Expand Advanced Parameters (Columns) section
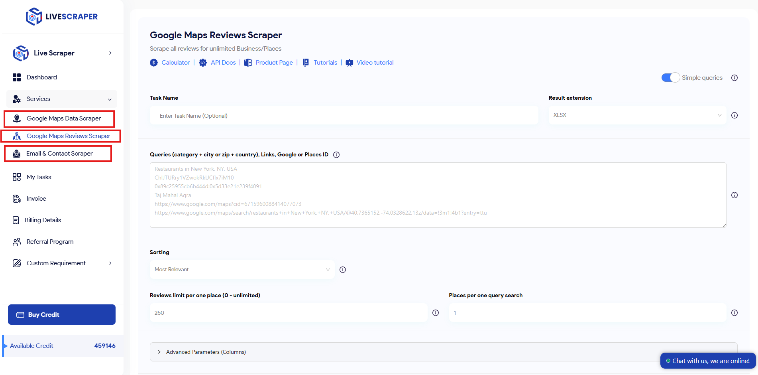Screen dimensions: 758x375 pos(444,352)
